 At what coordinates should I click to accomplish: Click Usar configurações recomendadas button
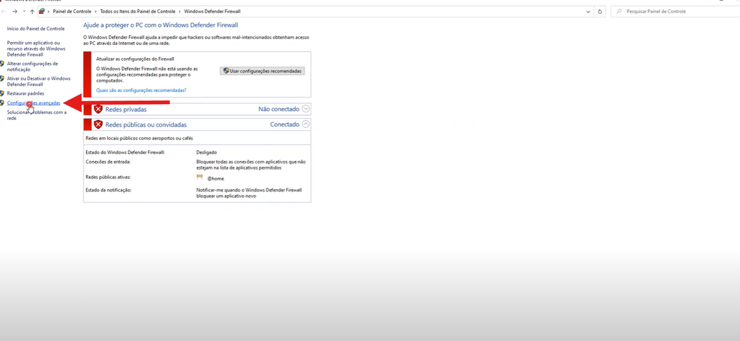[262, 71]
